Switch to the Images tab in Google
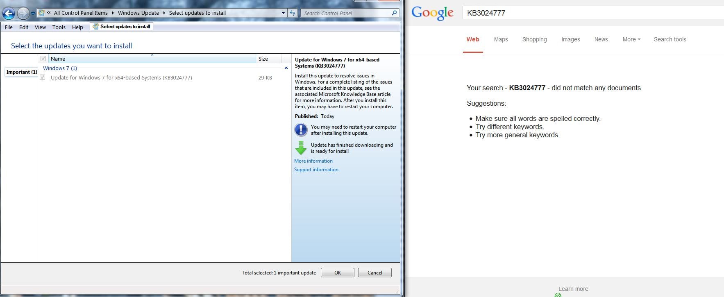 (x=571, y=39)
